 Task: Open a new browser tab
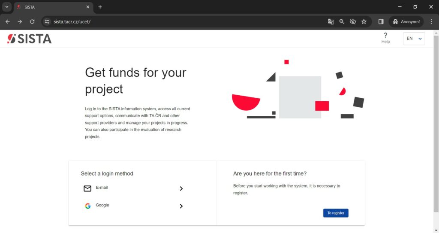tap(100, 7)
